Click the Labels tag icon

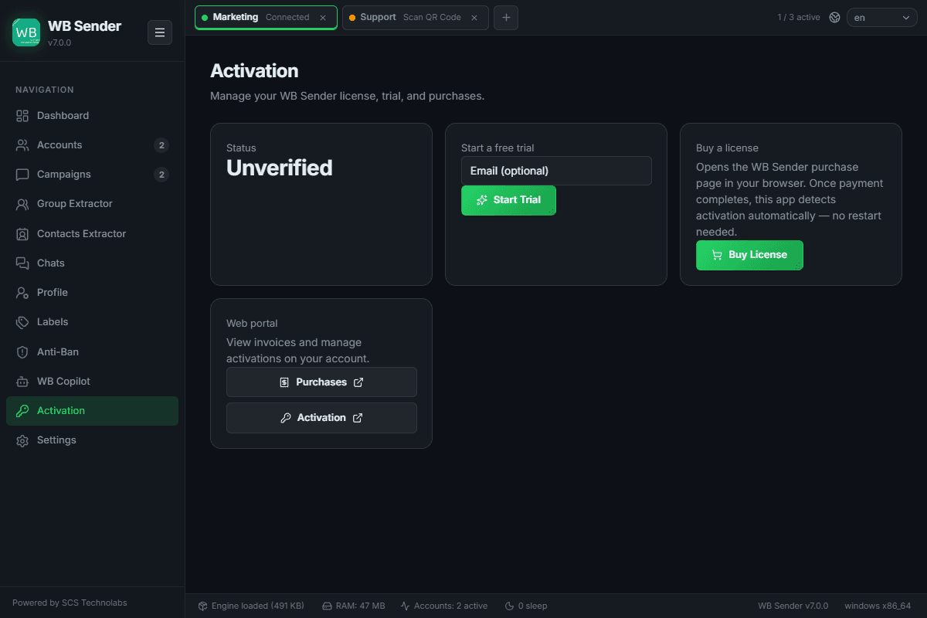[22, 322]
